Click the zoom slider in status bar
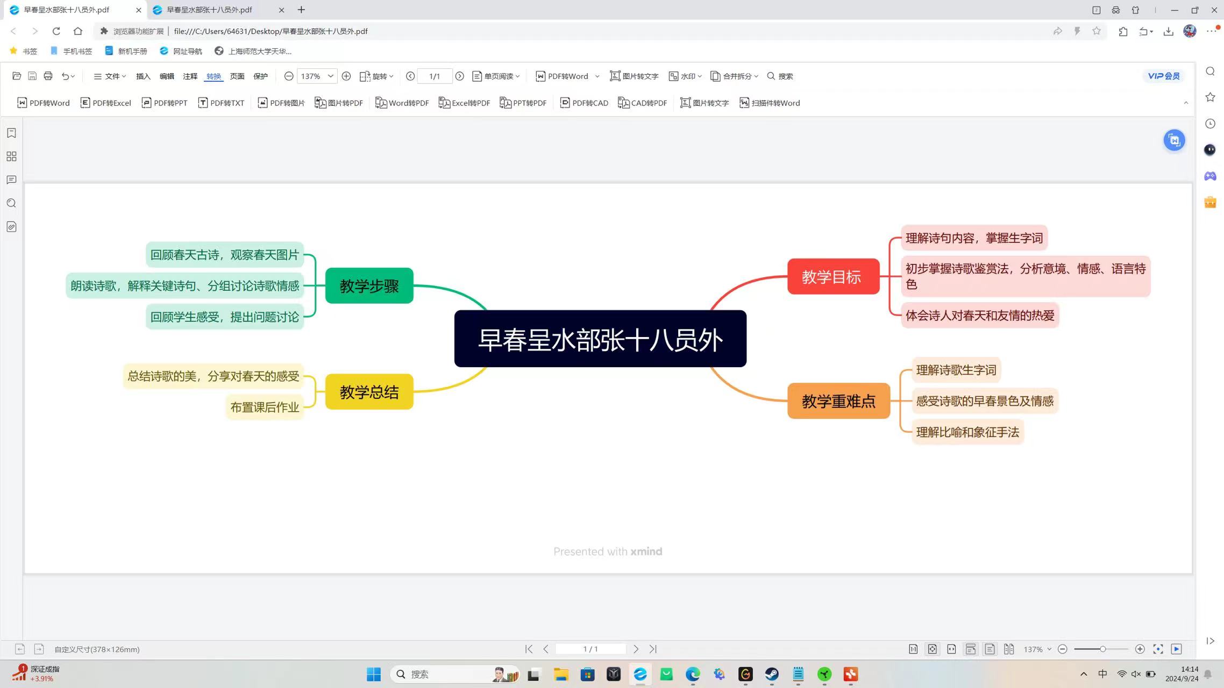 [x=1101, y=649]
